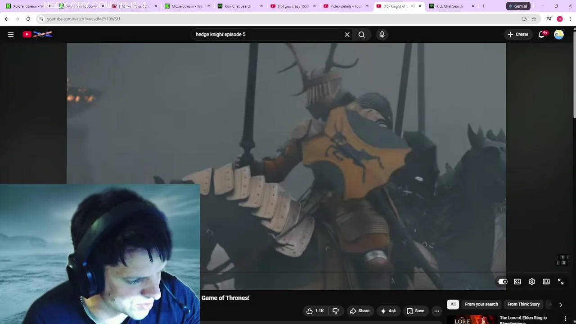
Task: Click the Ask button
Action: point(388,311)
